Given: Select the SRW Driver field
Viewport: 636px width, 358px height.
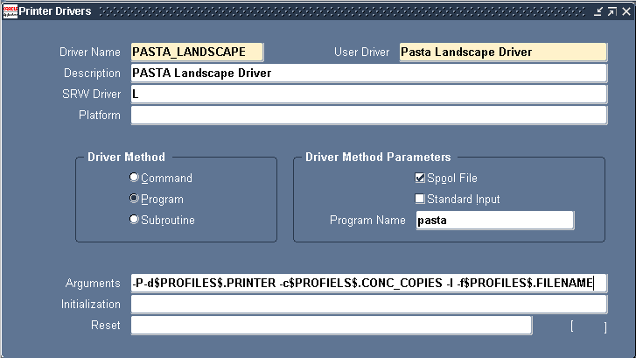Looking at the screenshot, I should coord(368,94).
